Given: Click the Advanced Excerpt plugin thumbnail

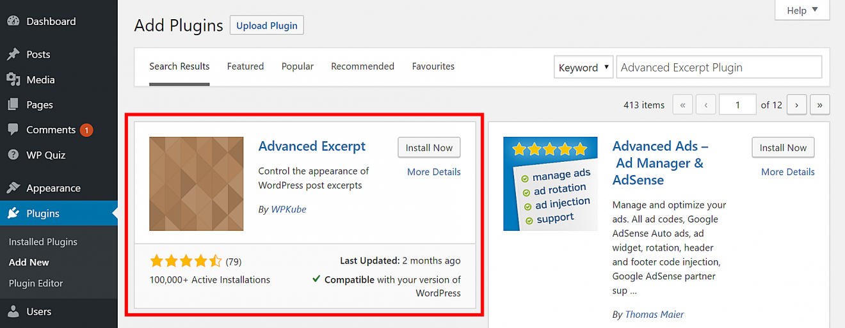Looking at the screenshot, I should [x=197, y=184].
